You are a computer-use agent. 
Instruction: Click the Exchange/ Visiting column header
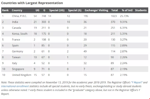(96, 10)
